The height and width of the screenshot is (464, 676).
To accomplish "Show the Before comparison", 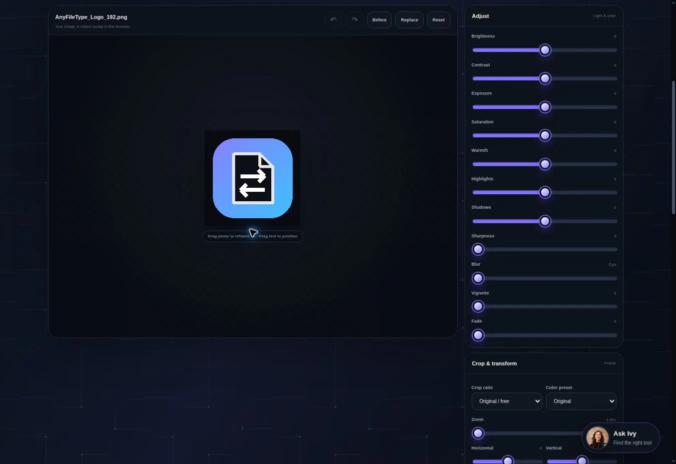I will pyautogui.click(x=379, y=20).
